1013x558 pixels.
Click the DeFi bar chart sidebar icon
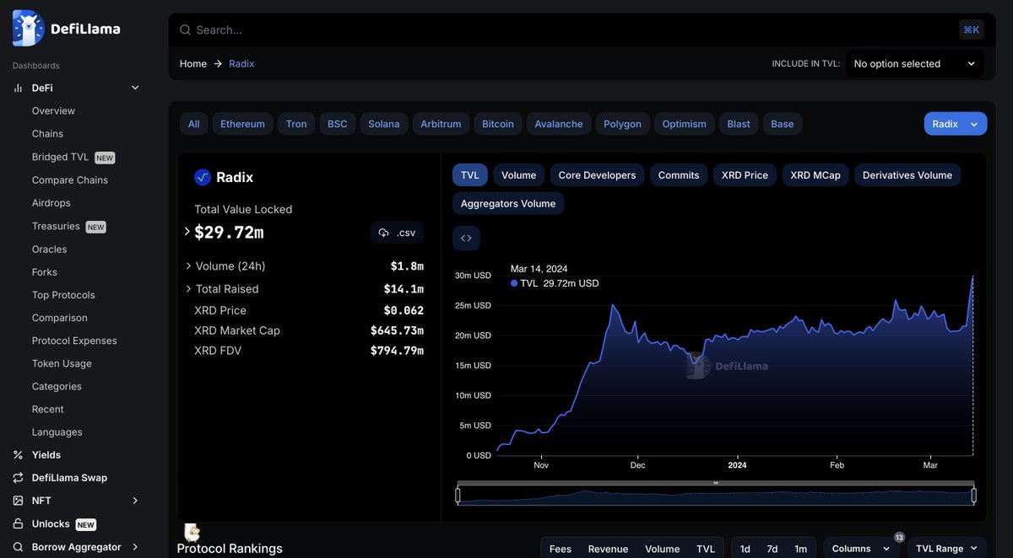click(x=18, y=88)
